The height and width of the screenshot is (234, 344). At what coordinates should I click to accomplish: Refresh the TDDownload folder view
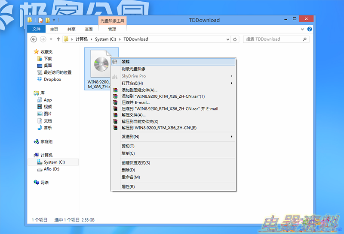pos(235,39)
